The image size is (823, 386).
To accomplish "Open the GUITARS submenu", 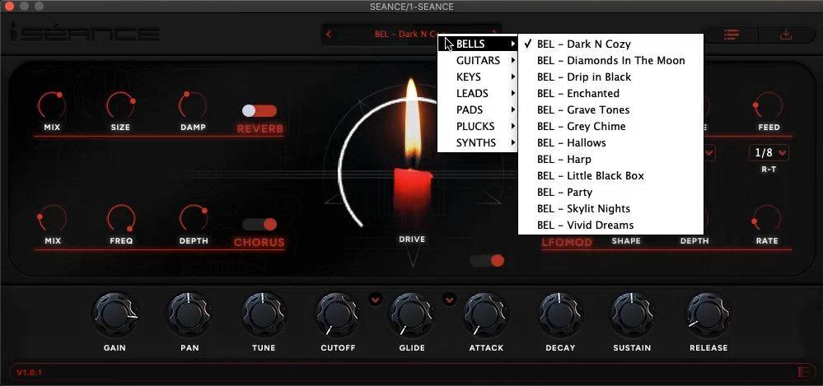I will pyautogui.click(x=478, y=60).
